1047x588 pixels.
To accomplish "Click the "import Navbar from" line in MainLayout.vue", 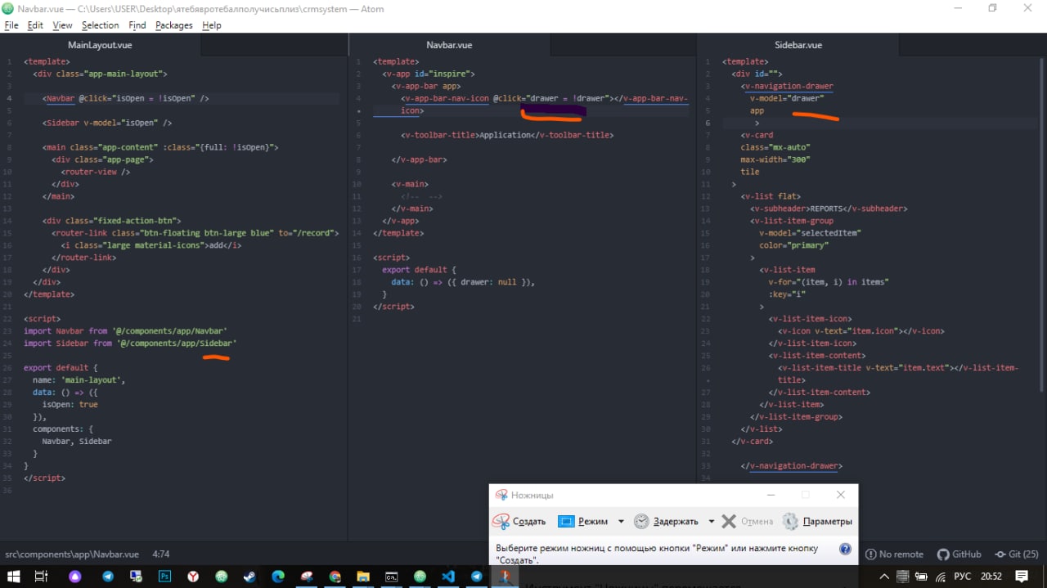I will 126,330.
